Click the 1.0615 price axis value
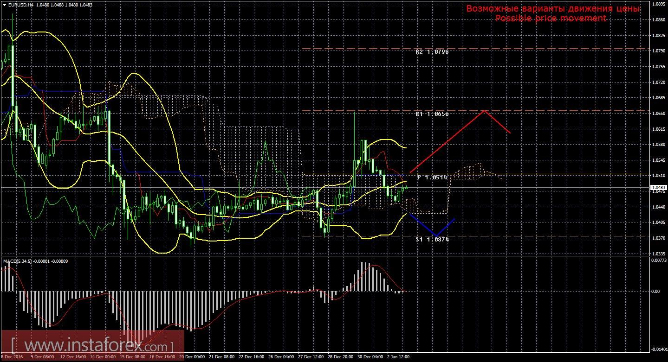This screenshot has width=668, height=362. 659,129
